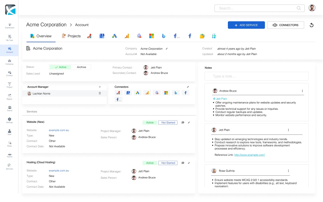Open the Facebook Ads tab icon

point(176,36)
